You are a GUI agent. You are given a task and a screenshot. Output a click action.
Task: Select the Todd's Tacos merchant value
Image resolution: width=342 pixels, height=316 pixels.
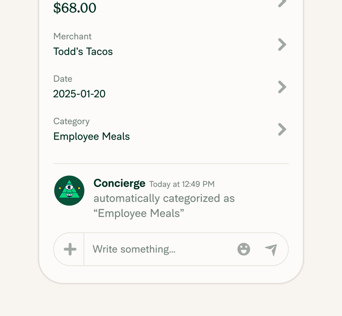pos(83,52)
